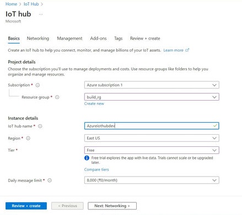Go to Home in the breadcrumb
242x215 pixels.
click(x=11, y=4)
